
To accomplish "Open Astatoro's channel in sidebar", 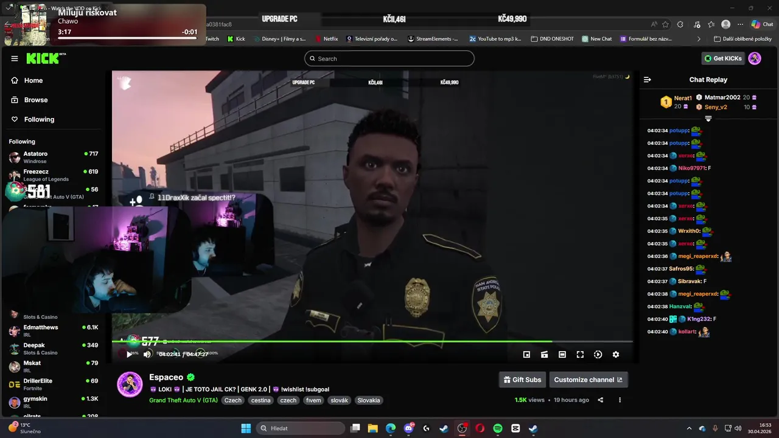I will click(x=54, y=158).
